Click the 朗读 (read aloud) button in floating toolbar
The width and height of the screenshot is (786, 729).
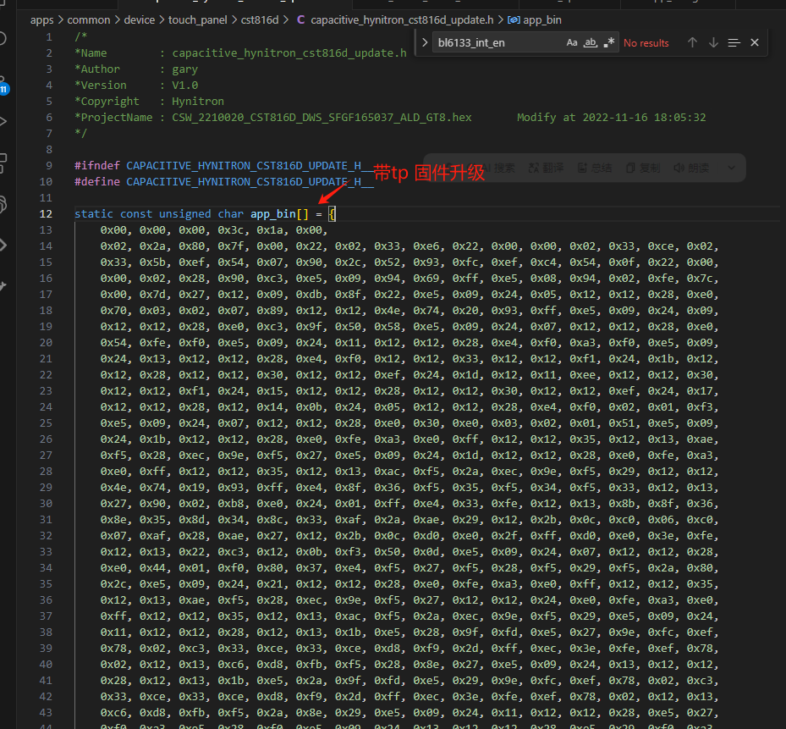point(691,168)
